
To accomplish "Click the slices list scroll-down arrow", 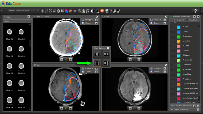I will point(30,110).
